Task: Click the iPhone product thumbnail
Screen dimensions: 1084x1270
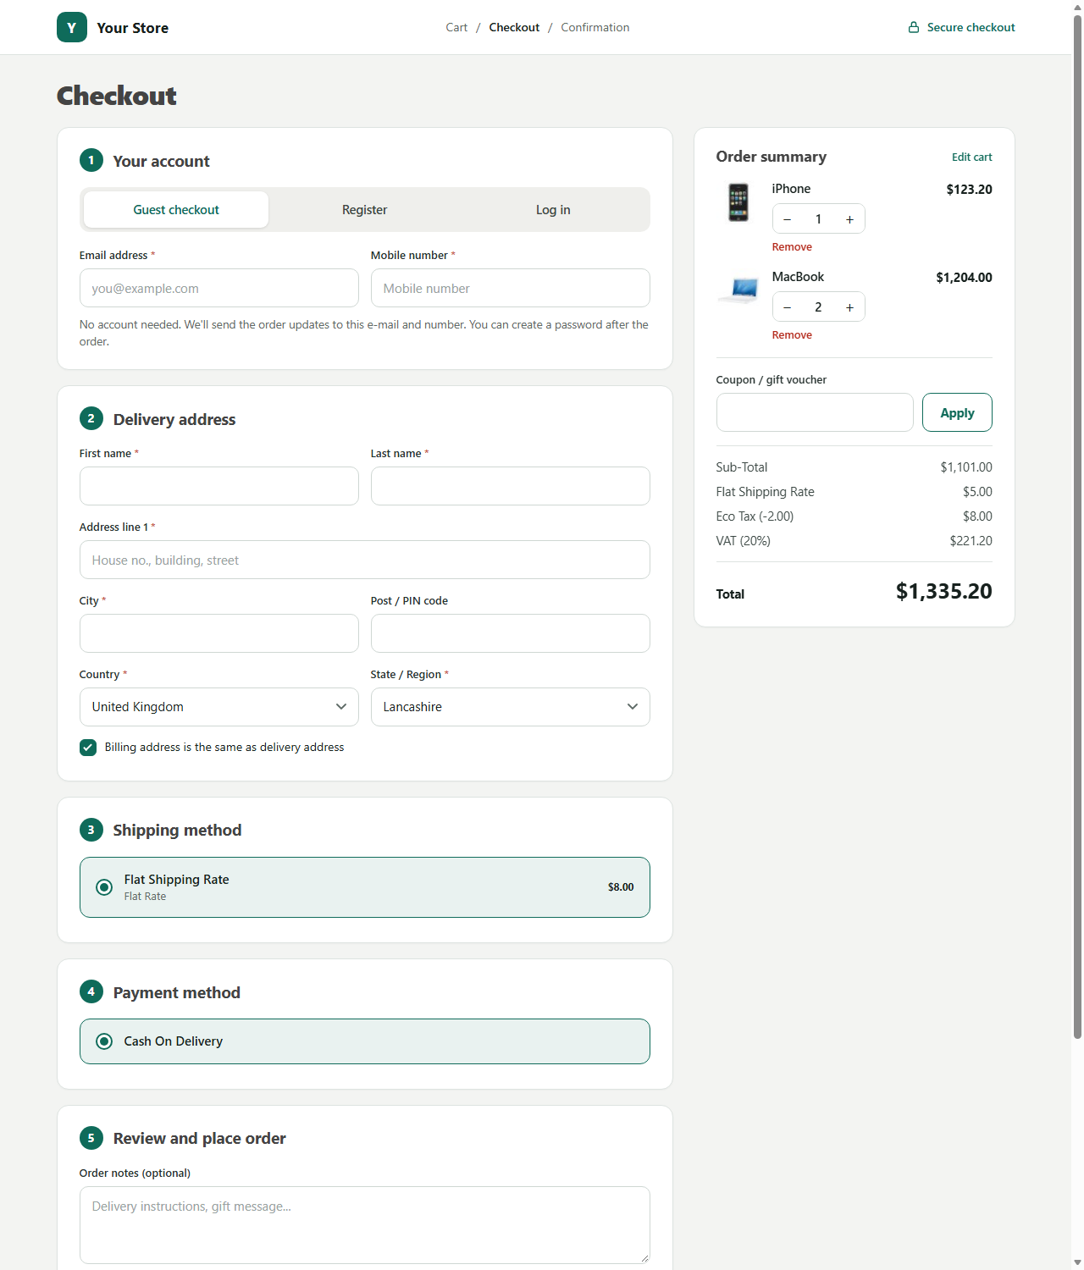Action: click(738, 202)
